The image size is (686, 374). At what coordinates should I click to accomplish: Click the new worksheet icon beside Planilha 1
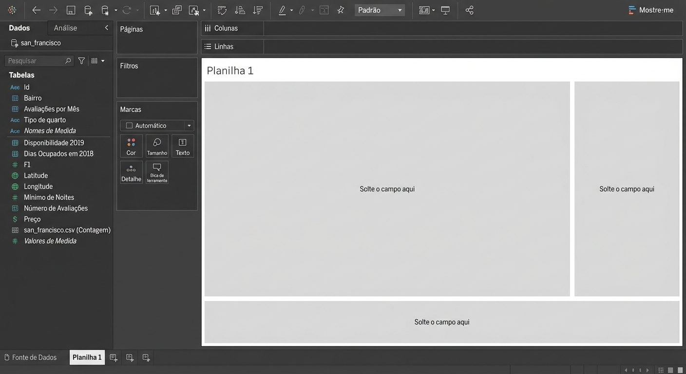point(114,358)
